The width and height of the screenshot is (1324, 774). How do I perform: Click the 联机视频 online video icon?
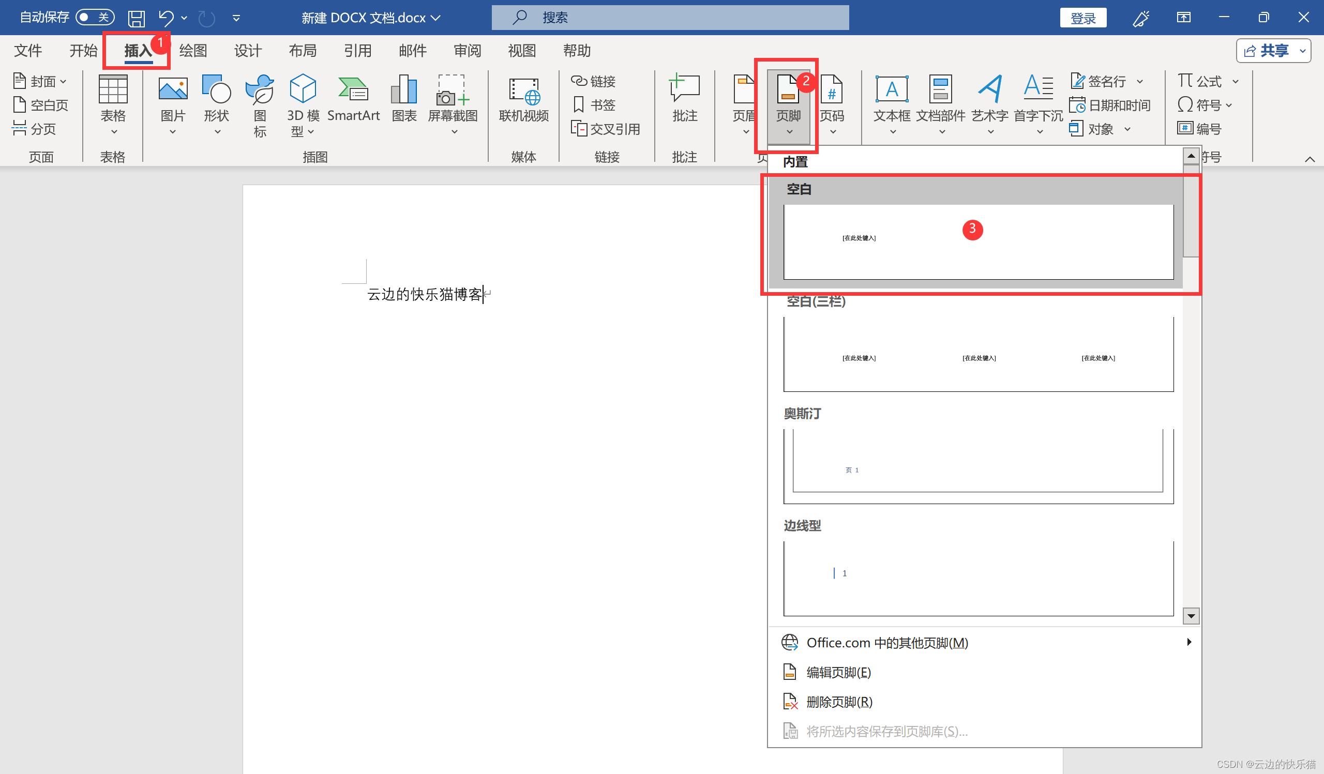coord(523,92)
